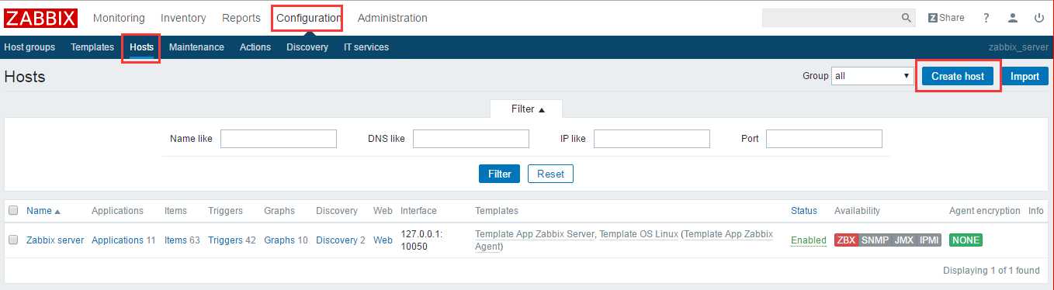
Task: Click the Create host button
Action: [958, 76]
